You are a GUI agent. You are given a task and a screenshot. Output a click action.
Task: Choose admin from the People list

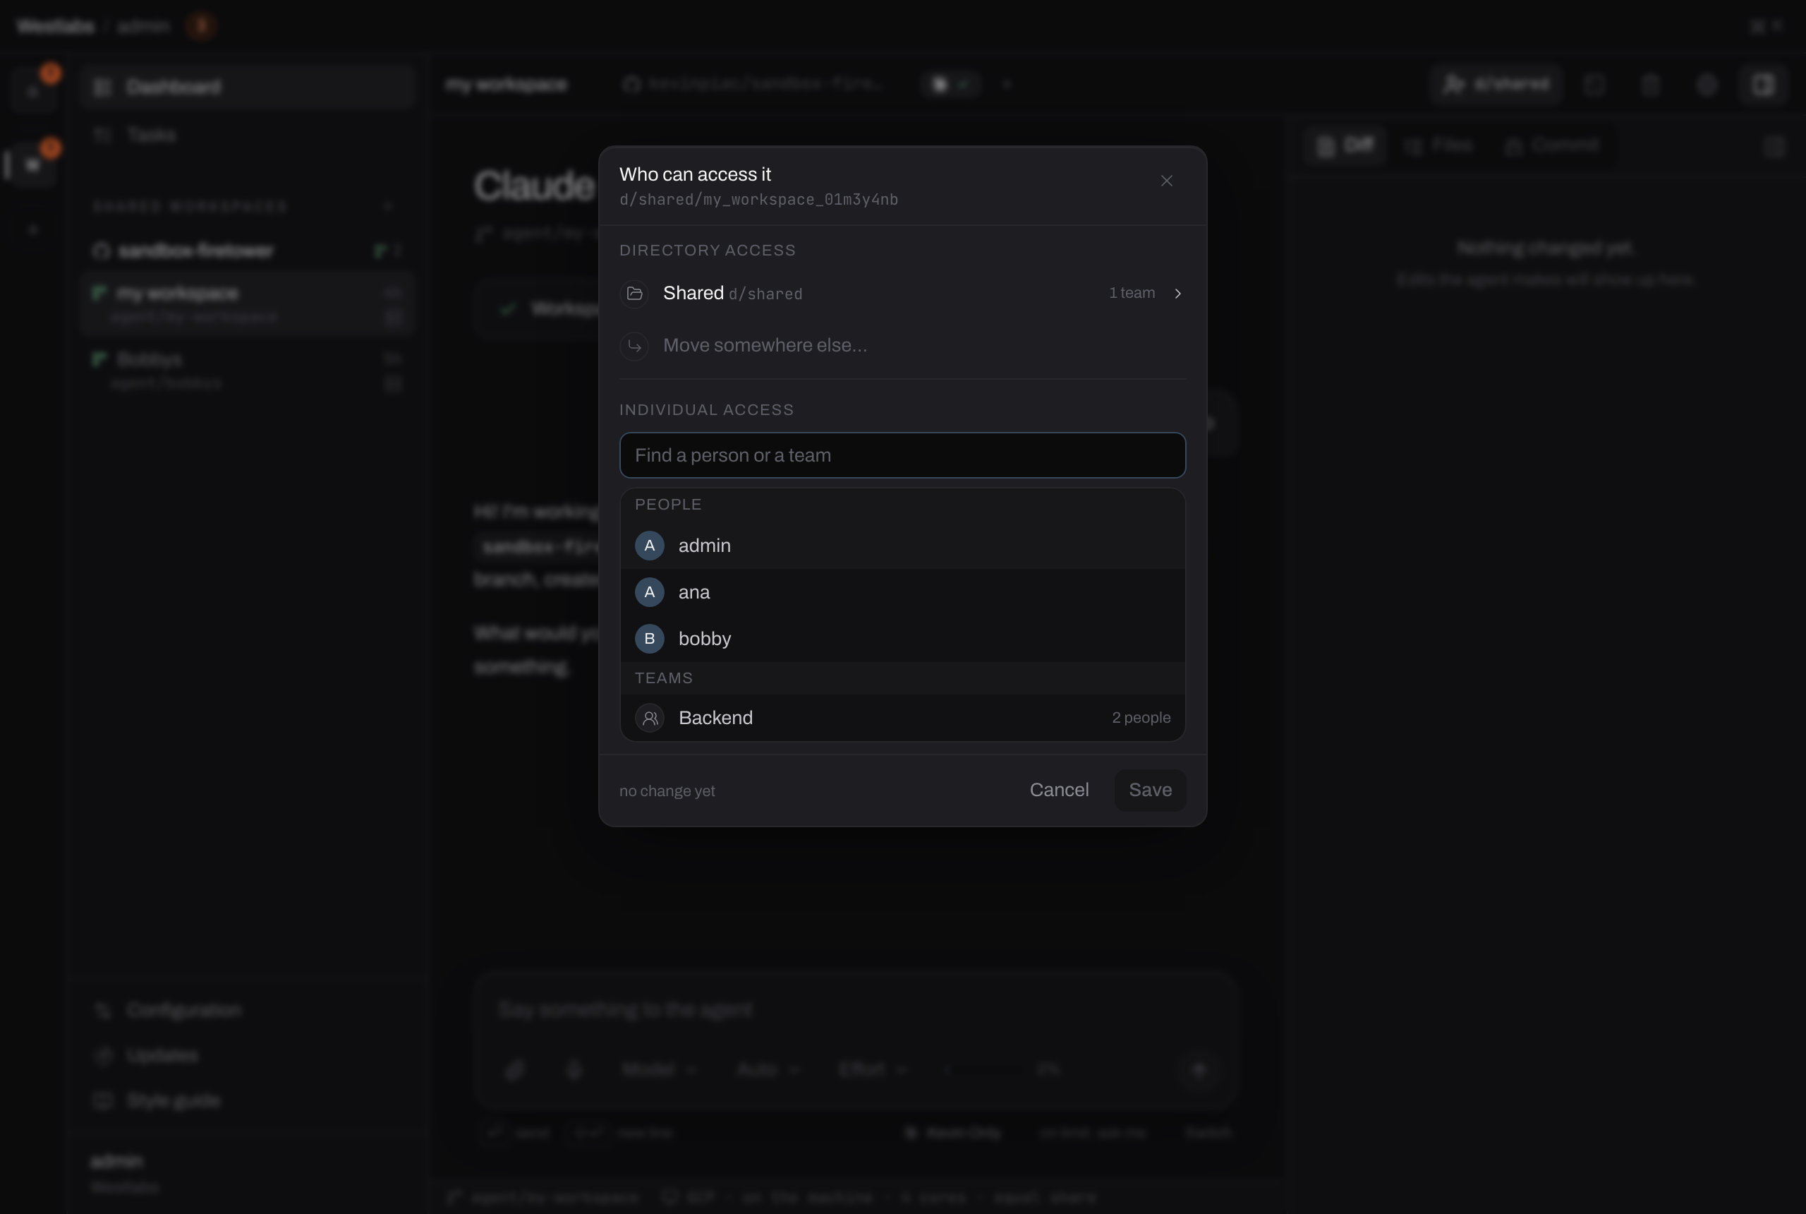902,545
